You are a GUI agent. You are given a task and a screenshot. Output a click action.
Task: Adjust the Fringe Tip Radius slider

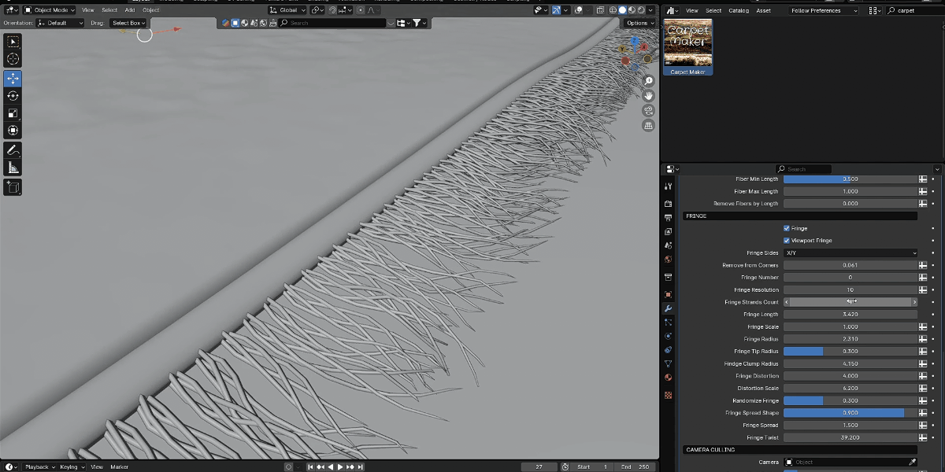tap(850, 352)
